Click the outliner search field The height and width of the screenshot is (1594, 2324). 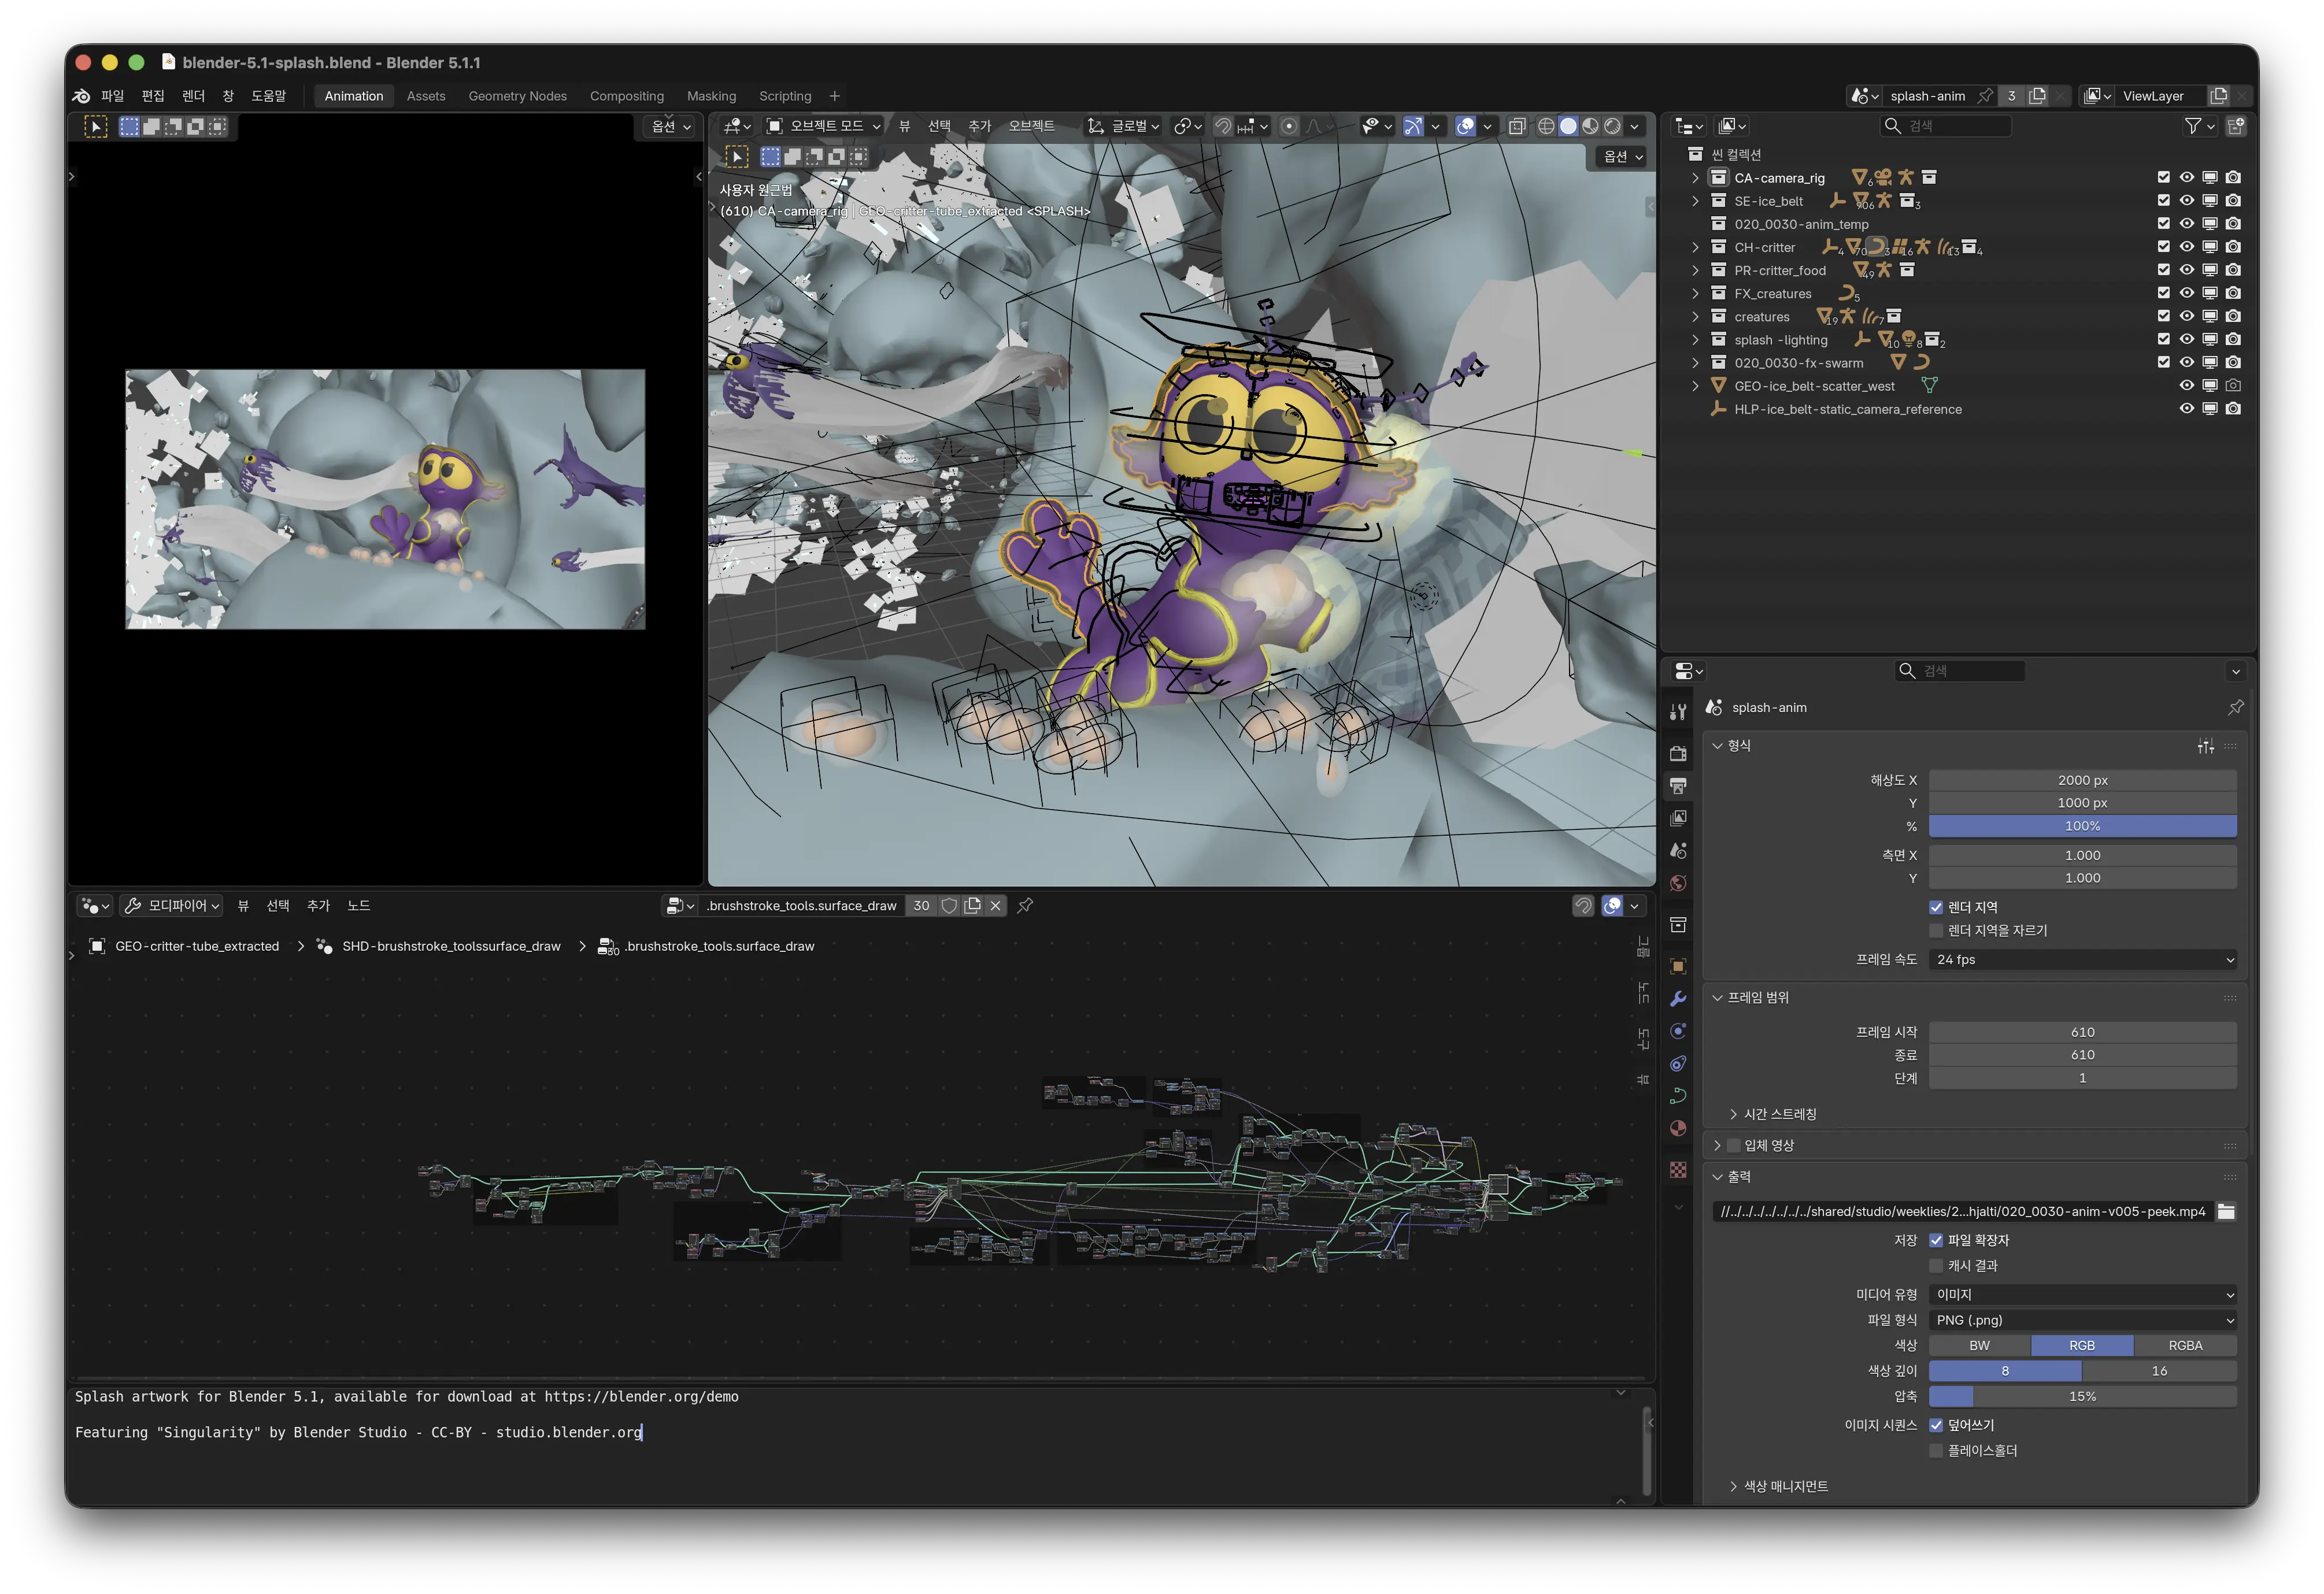1946,126
